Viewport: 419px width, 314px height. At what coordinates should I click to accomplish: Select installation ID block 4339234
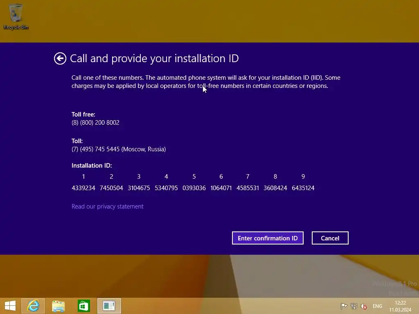coord(83,188)
